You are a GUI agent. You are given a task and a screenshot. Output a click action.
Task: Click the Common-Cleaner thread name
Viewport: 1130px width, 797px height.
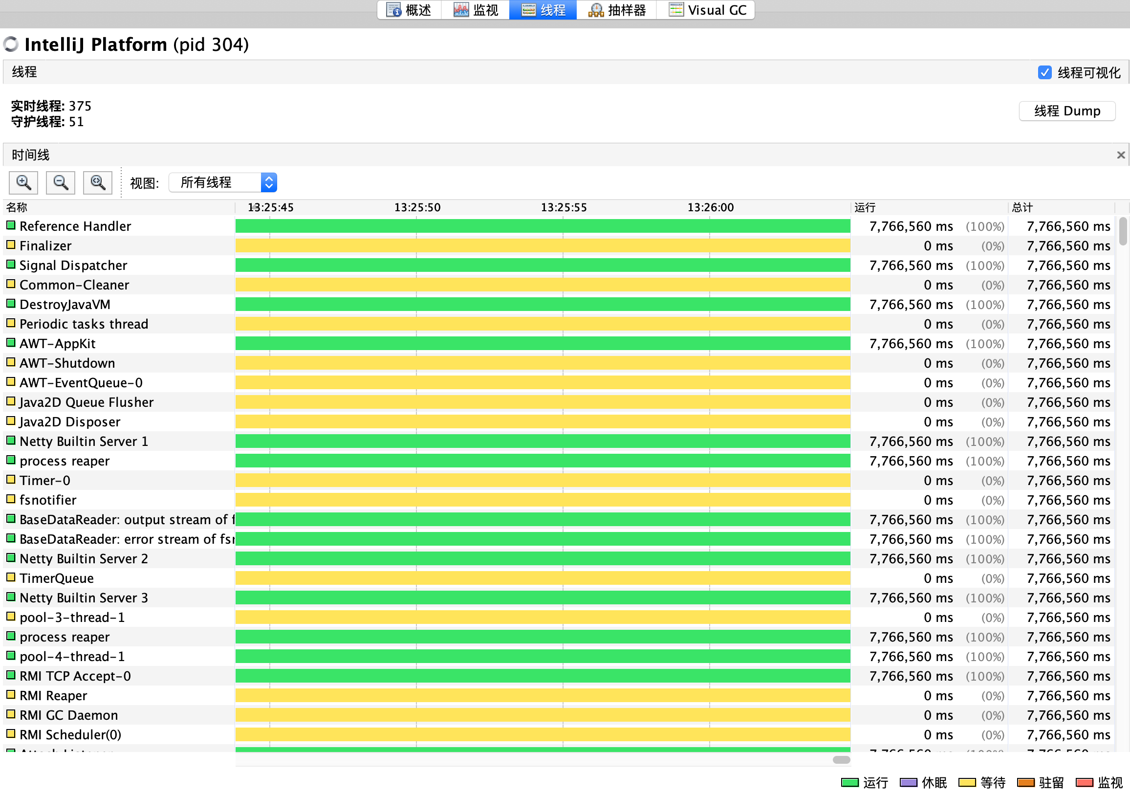pyautogui.click(x=74, y=285)
